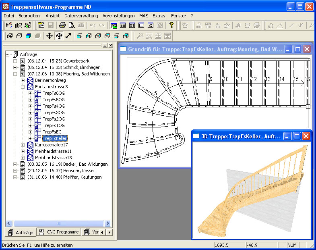Select Heusner, Kassel order entry
The image size is (316, 250).
[61, 171]
